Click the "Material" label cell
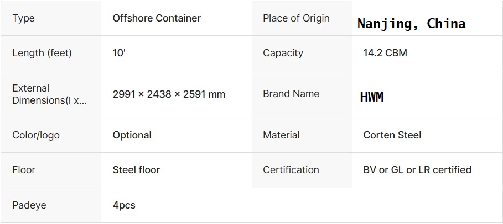Image resolution: width=503 pixels, height=224 pixels. pyautogui.click(x=281, y=135)
